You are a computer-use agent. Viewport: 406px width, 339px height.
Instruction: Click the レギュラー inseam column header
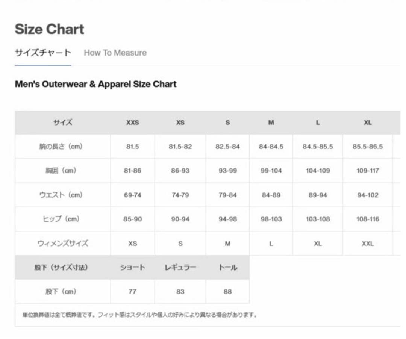180,268
